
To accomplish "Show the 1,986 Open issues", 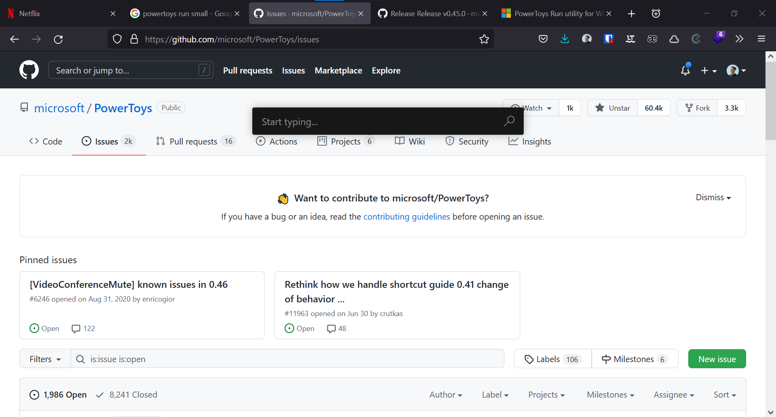I will click(x=58, y=395).
